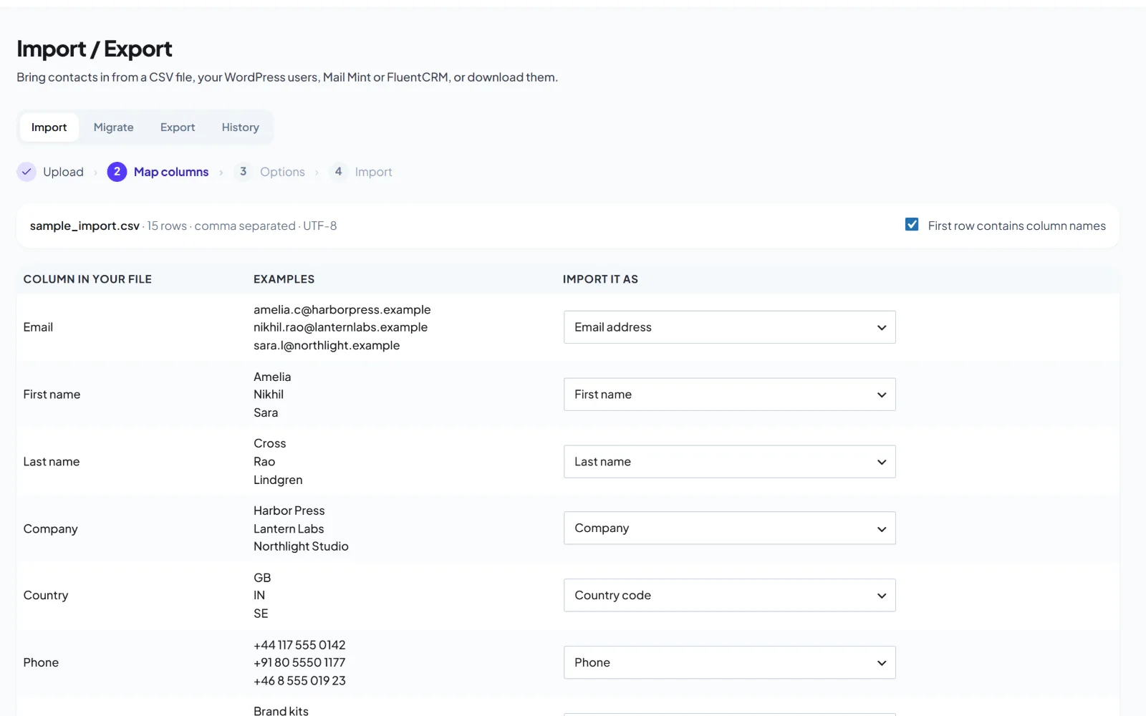Click example phone +44 117 555 0142
1146x716 pixels.
pos(299,645)
